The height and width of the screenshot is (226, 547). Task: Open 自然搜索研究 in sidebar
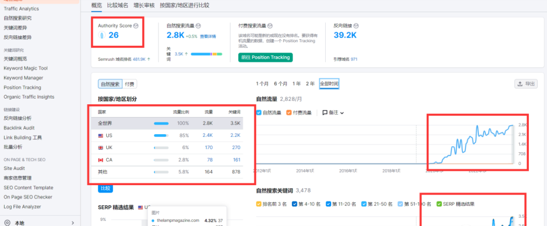pos(18,18)
